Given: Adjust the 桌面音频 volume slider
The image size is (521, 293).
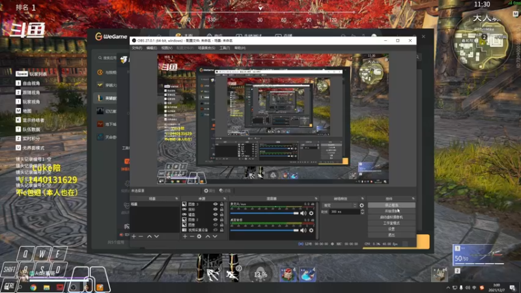Looking at the screenshot, I should tap(264, 230).
